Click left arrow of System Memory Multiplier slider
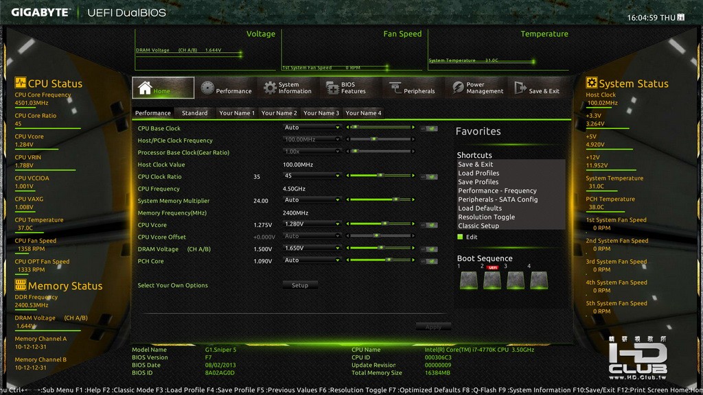The width and height of the screenshot is (703, 395). (347, 200)
